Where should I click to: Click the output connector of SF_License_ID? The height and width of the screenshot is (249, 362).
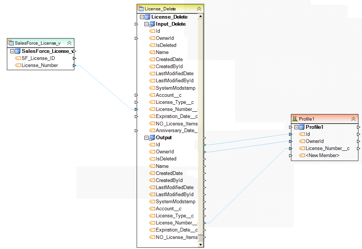tap(75, 58)
